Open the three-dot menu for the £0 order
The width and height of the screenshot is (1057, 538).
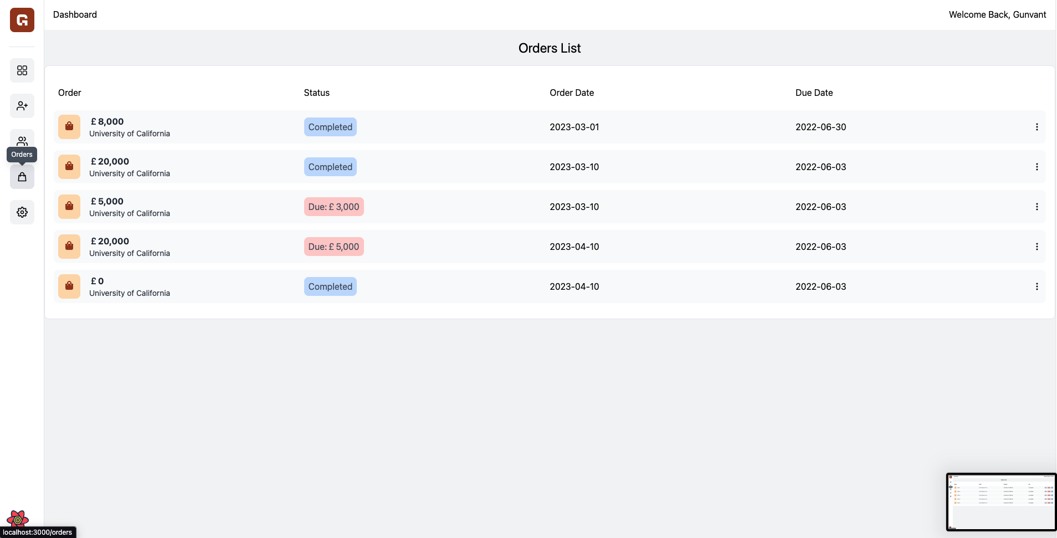[1037, 286]
